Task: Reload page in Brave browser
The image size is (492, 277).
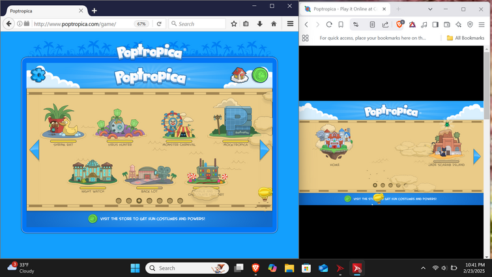Action: click(329, 25)
